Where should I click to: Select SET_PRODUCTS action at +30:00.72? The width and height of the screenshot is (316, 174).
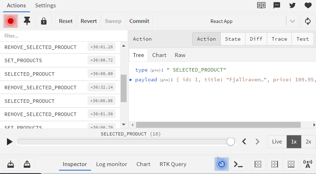(60, 60)
